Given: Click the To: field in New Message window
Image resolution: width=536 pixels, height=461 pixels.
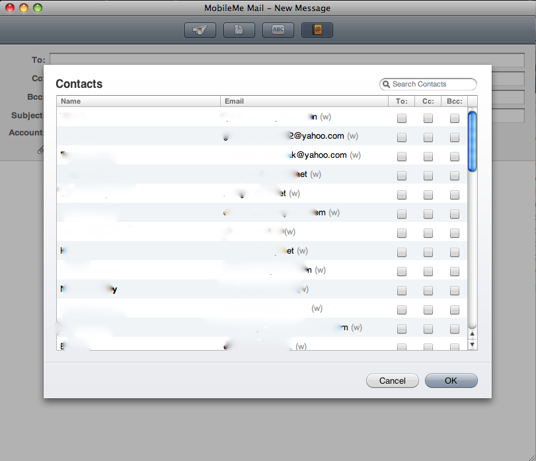Looking at the screenshot, I should 287,59.
